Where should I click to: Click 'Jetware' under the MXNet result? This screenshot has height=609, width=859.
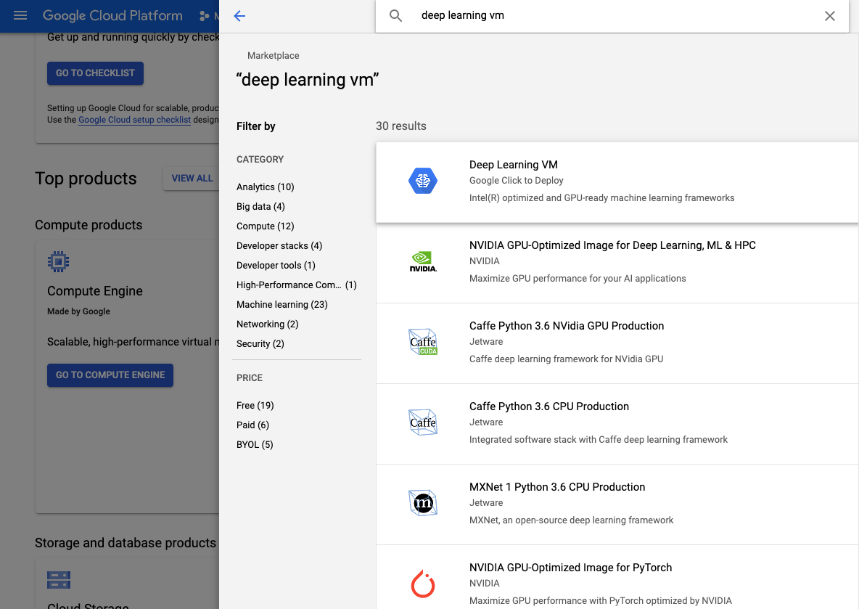[486, 503]
